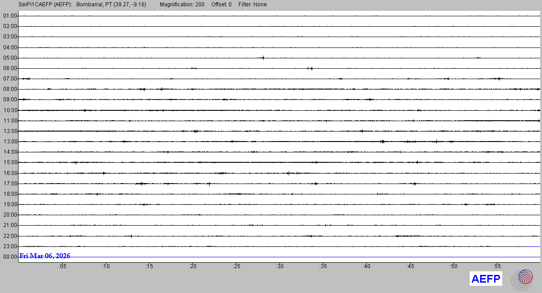Click the Fri Mar 06, 2026 date label
Screen dimensions: 542x293
(x=45, y=256)
